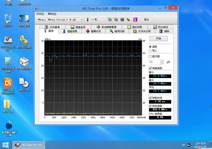
Task: Open 手动GHOST desktop shortcut
Action: (x=24, y=3)
